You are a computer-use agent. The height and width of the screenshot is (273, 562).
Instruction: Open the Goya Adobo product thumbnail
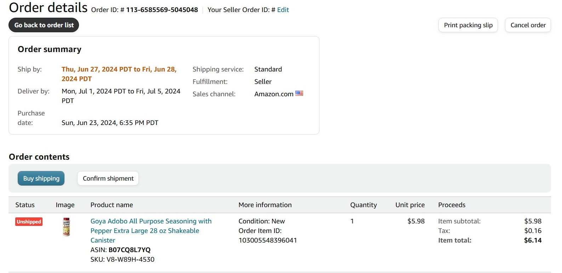coord(66,227)
